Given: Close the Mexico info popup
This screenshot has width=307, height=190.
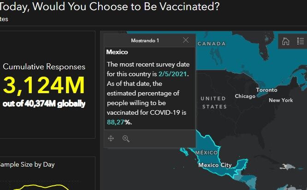Looking at the screenshot, I should point(186,40).
